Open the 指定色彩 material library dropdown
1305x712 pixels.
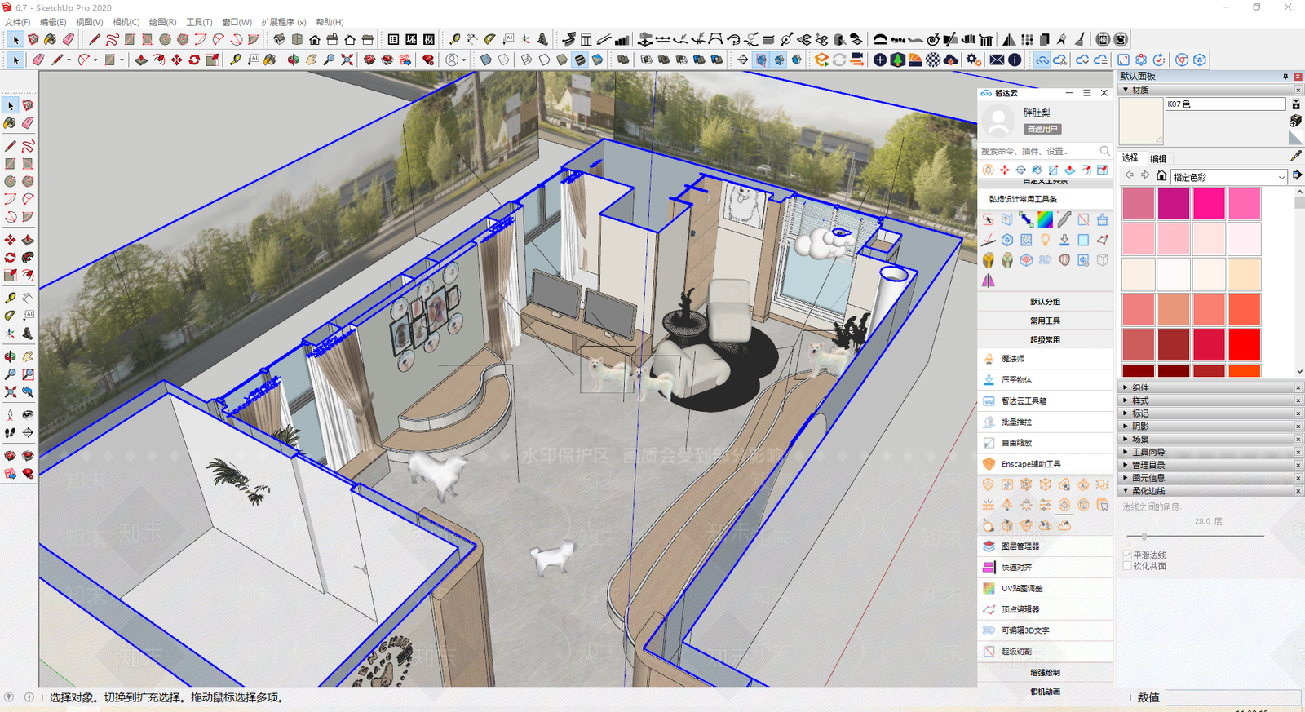tap(1229, 177)
